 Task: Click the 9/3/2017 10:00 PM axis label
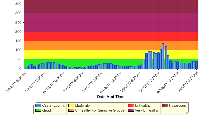(x=54, y=82)
